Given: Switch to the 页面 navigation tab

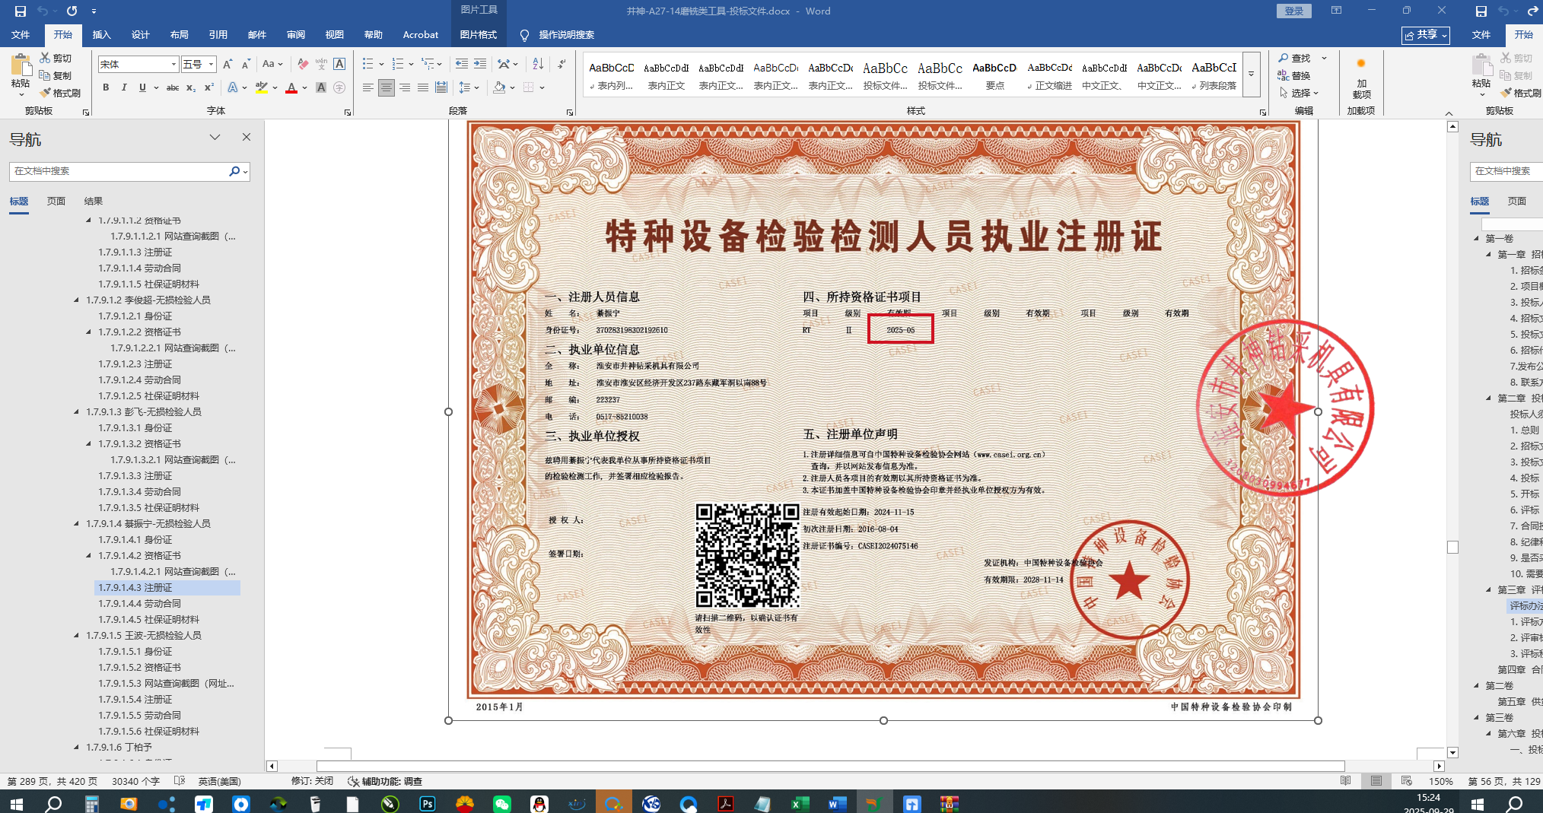Looking at the screenshot, I should pos(56,201).
